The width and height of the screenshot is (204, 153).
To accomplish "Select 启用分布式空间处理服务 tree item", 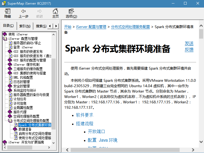I will point(35,134).
